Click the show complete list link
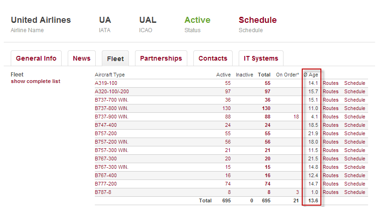The height and width of the screenshot is (207, 376). [35, 81]
